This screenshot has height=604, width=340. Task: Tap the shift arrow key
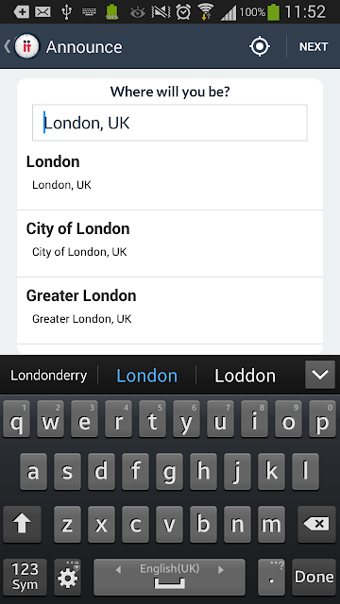point(22,525)
